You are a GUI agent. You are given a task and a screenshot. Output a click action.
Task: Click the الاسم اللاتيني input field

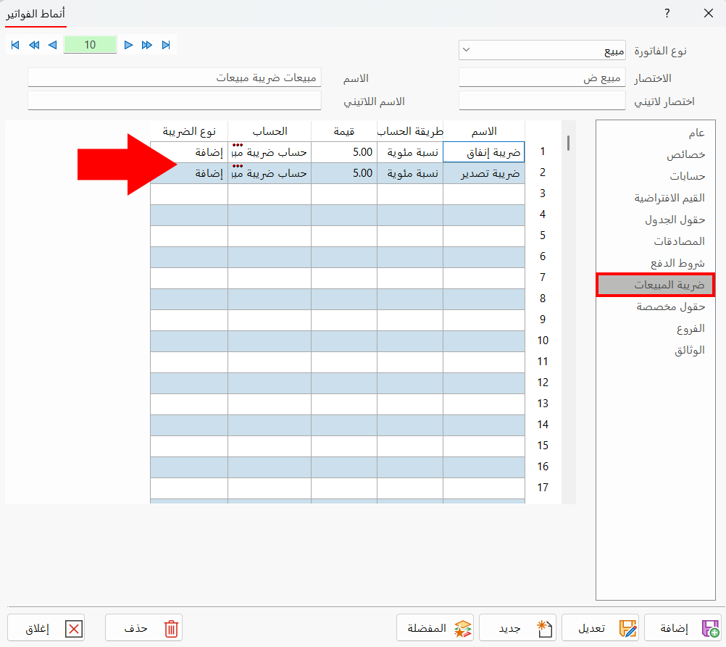pyautogui.click(x=175, y=101)
